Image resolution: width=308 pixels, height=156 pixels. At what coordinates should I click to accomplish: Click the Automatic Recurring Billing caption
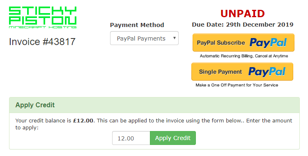click(x=244, y=56)
